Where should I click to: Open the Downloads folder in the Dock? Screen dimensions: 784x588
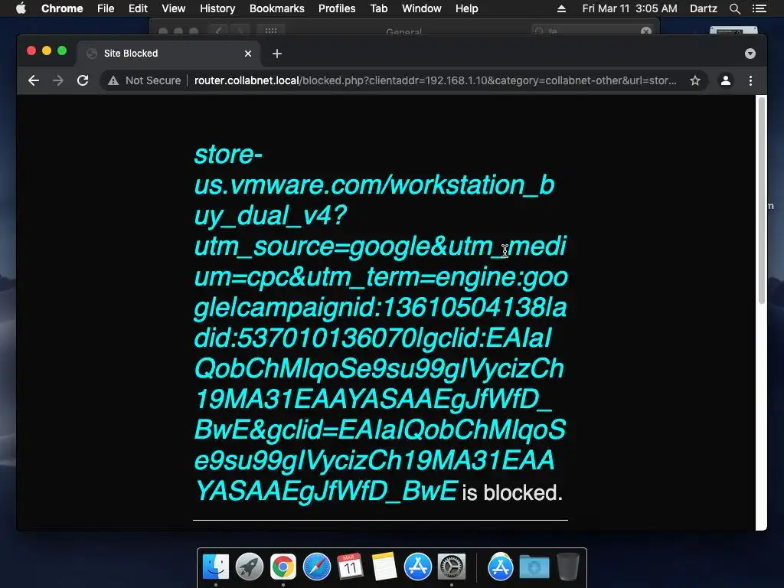(x=534, y=567)
